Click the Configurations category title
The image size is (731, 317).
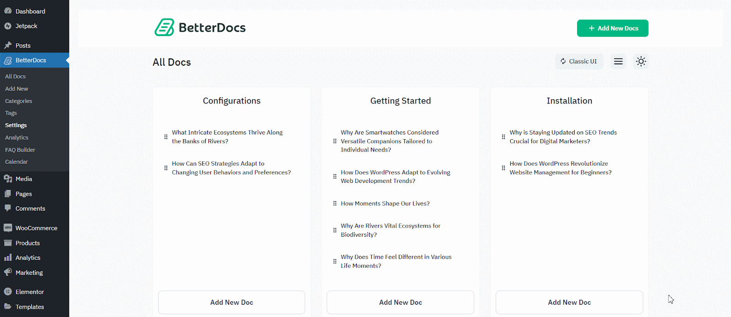pyautogui.click(x=232, y=101)
